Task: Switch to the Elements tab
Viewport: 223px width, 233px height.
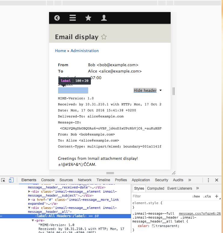Action: [x=29, y=180]
